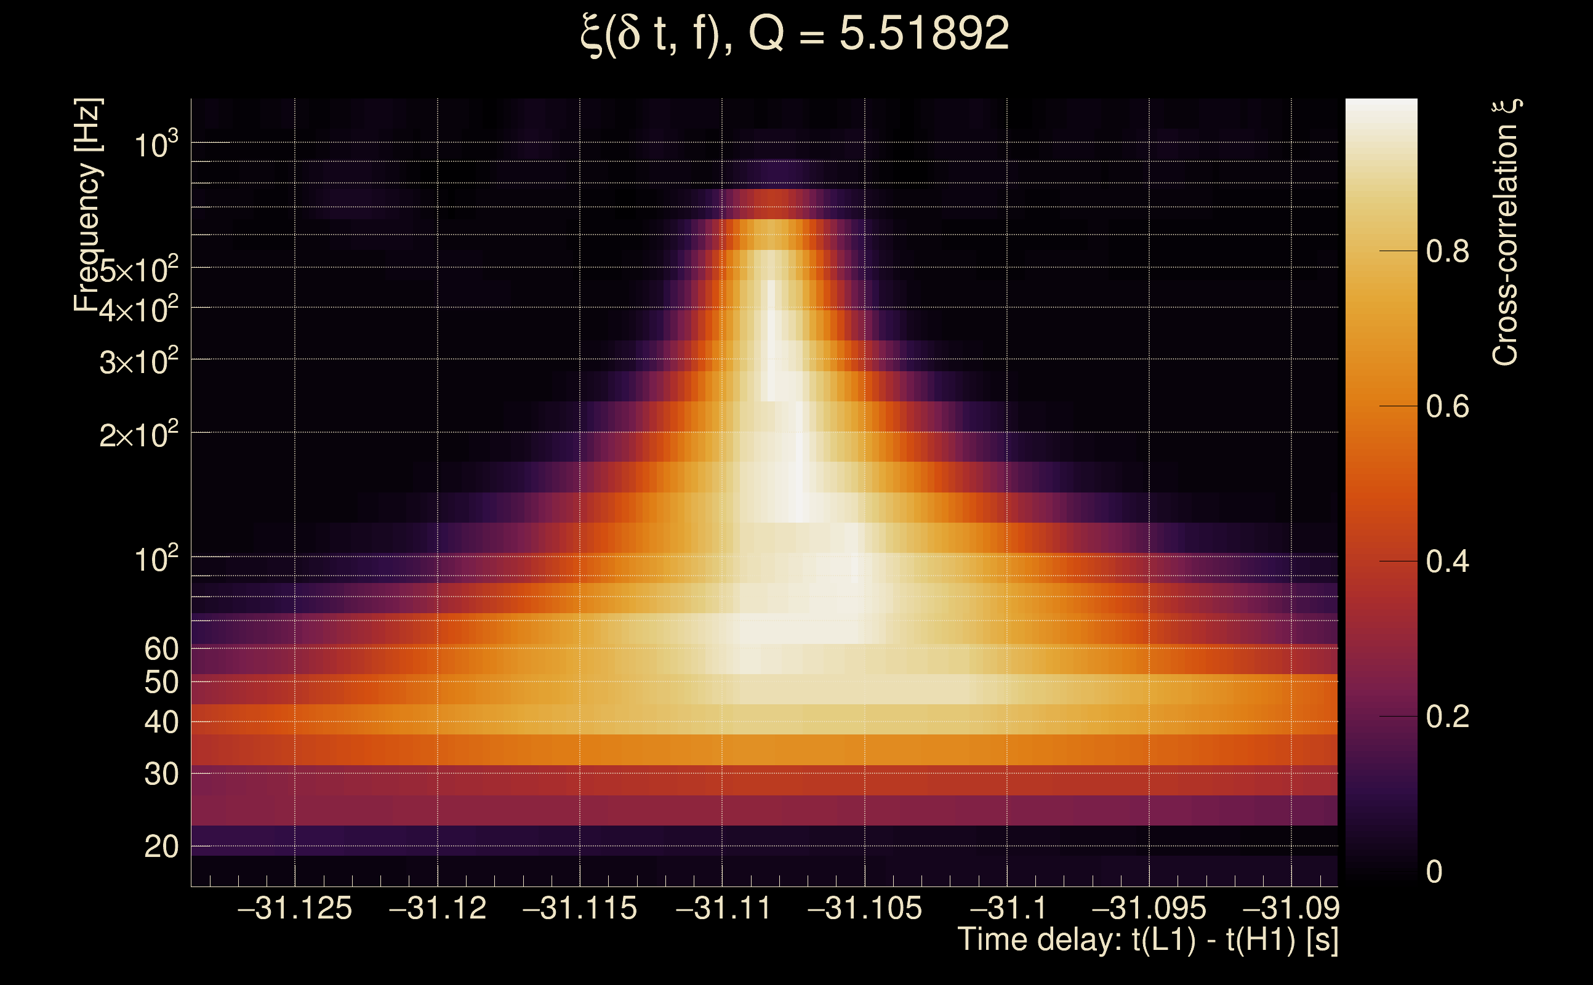
Task: Click the -31.105 x-axis tick label
Action: click(x=864, y=909)
